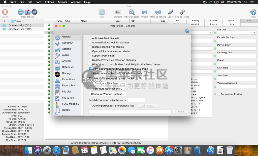Switch to the Sorting tab
The image size is (258, 156).
point(195,21)
